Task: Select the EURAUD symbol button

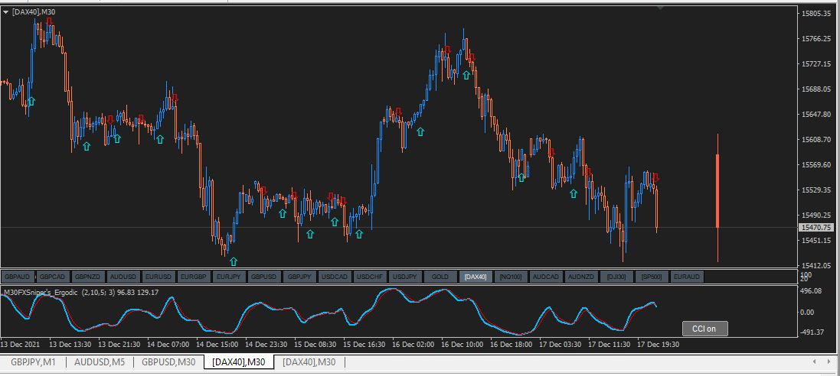Action: (x=687, y=277)
